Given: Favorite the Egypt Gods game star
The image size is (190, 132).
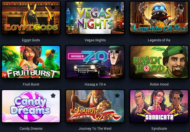Looking at the screenshot, I should coord(53,7).
